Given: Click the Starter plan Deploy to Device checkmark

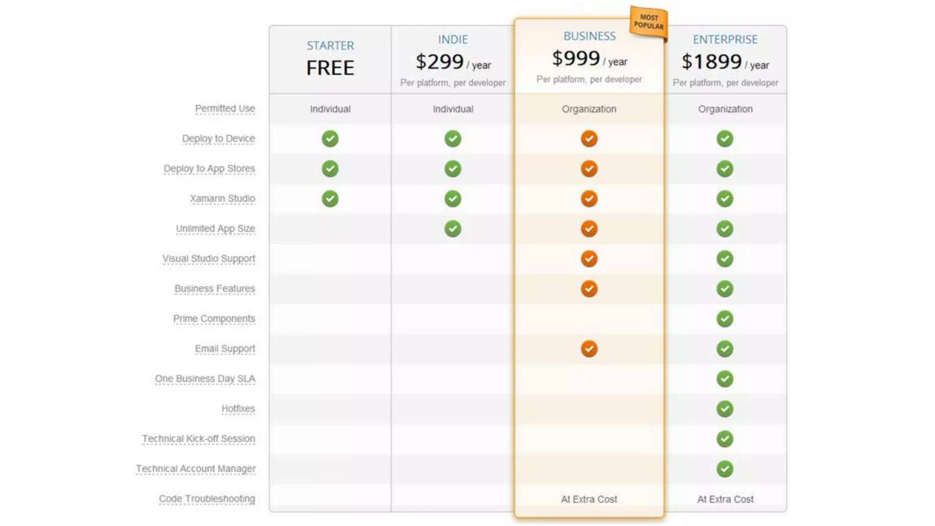Looking at the screenshot, I should point(330,138).
